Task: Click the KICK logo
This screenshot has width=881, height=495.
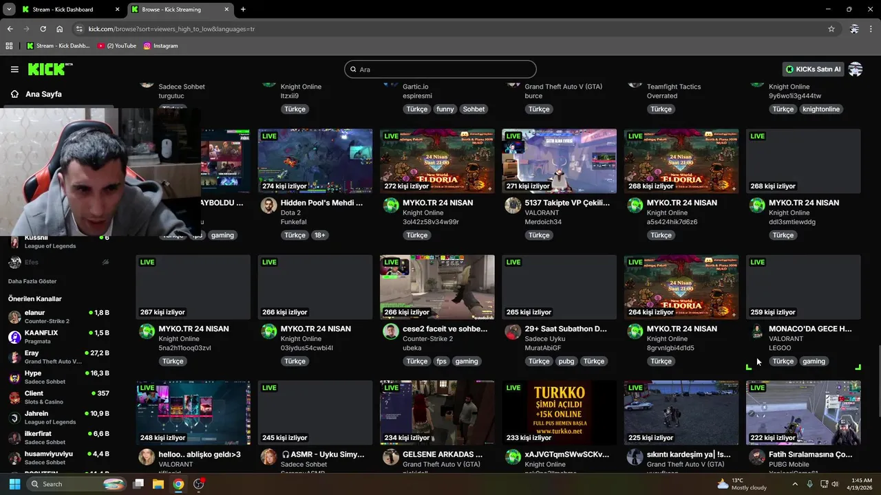Action: (x=50, y=69)
